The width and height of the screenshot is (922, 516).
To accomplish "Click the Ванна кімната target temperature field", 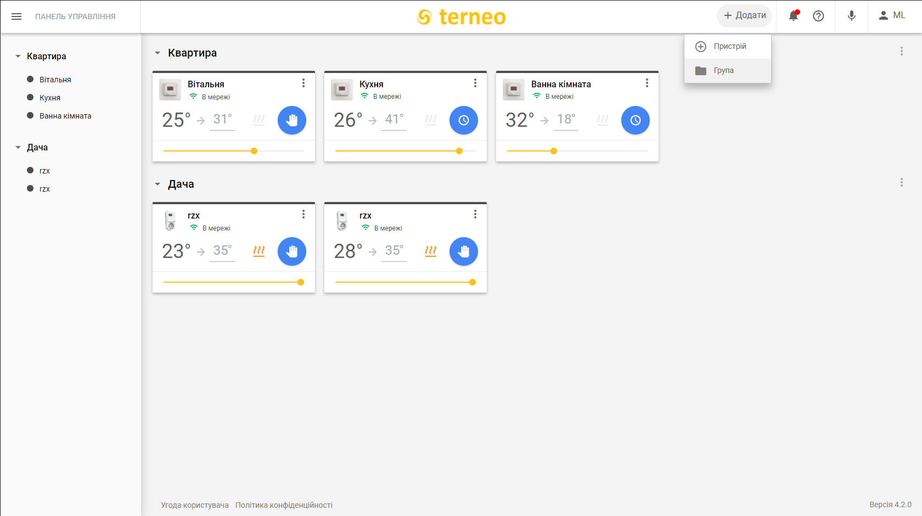I will pos(566,120).
